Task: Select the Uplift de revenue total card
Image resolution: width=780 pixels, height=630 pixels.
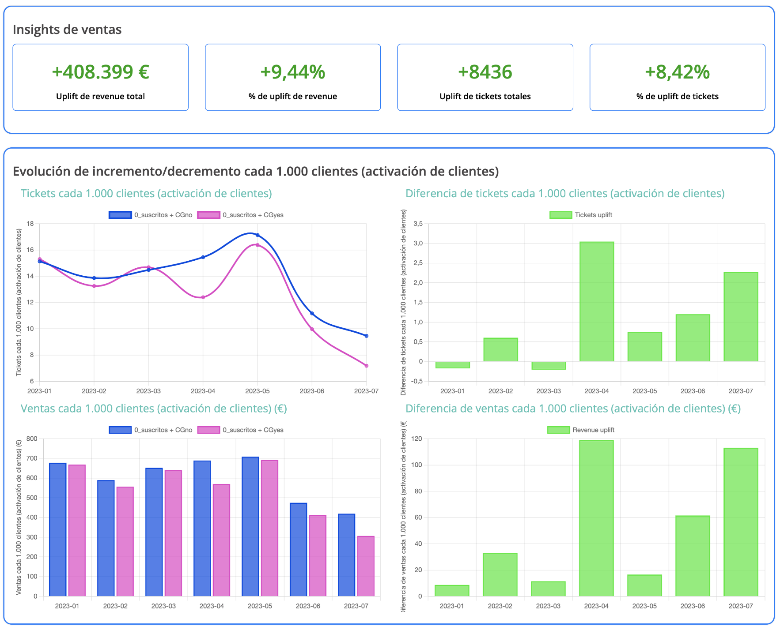Action: point(101,77)
